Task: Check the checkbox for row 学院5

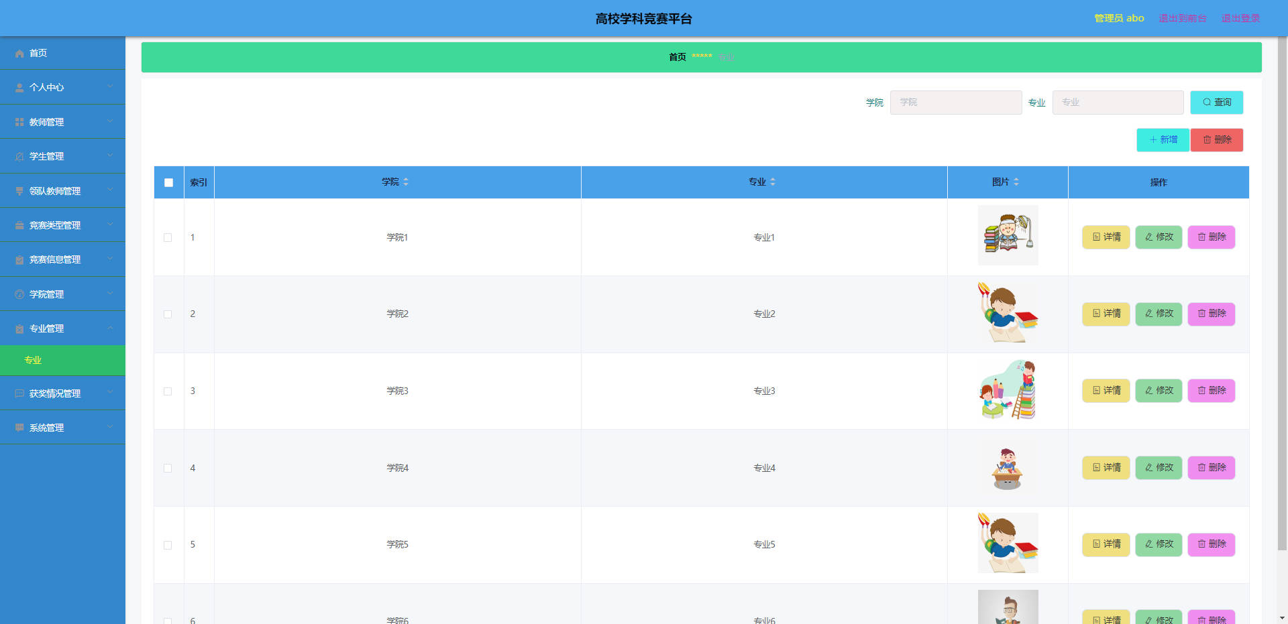Action: click(x=168, y=546)
